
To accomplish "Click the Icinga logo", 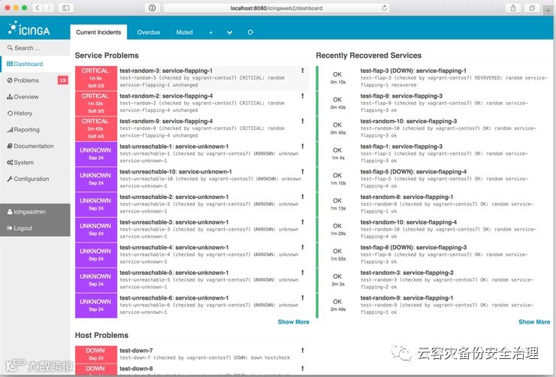I will coord(29,29).
